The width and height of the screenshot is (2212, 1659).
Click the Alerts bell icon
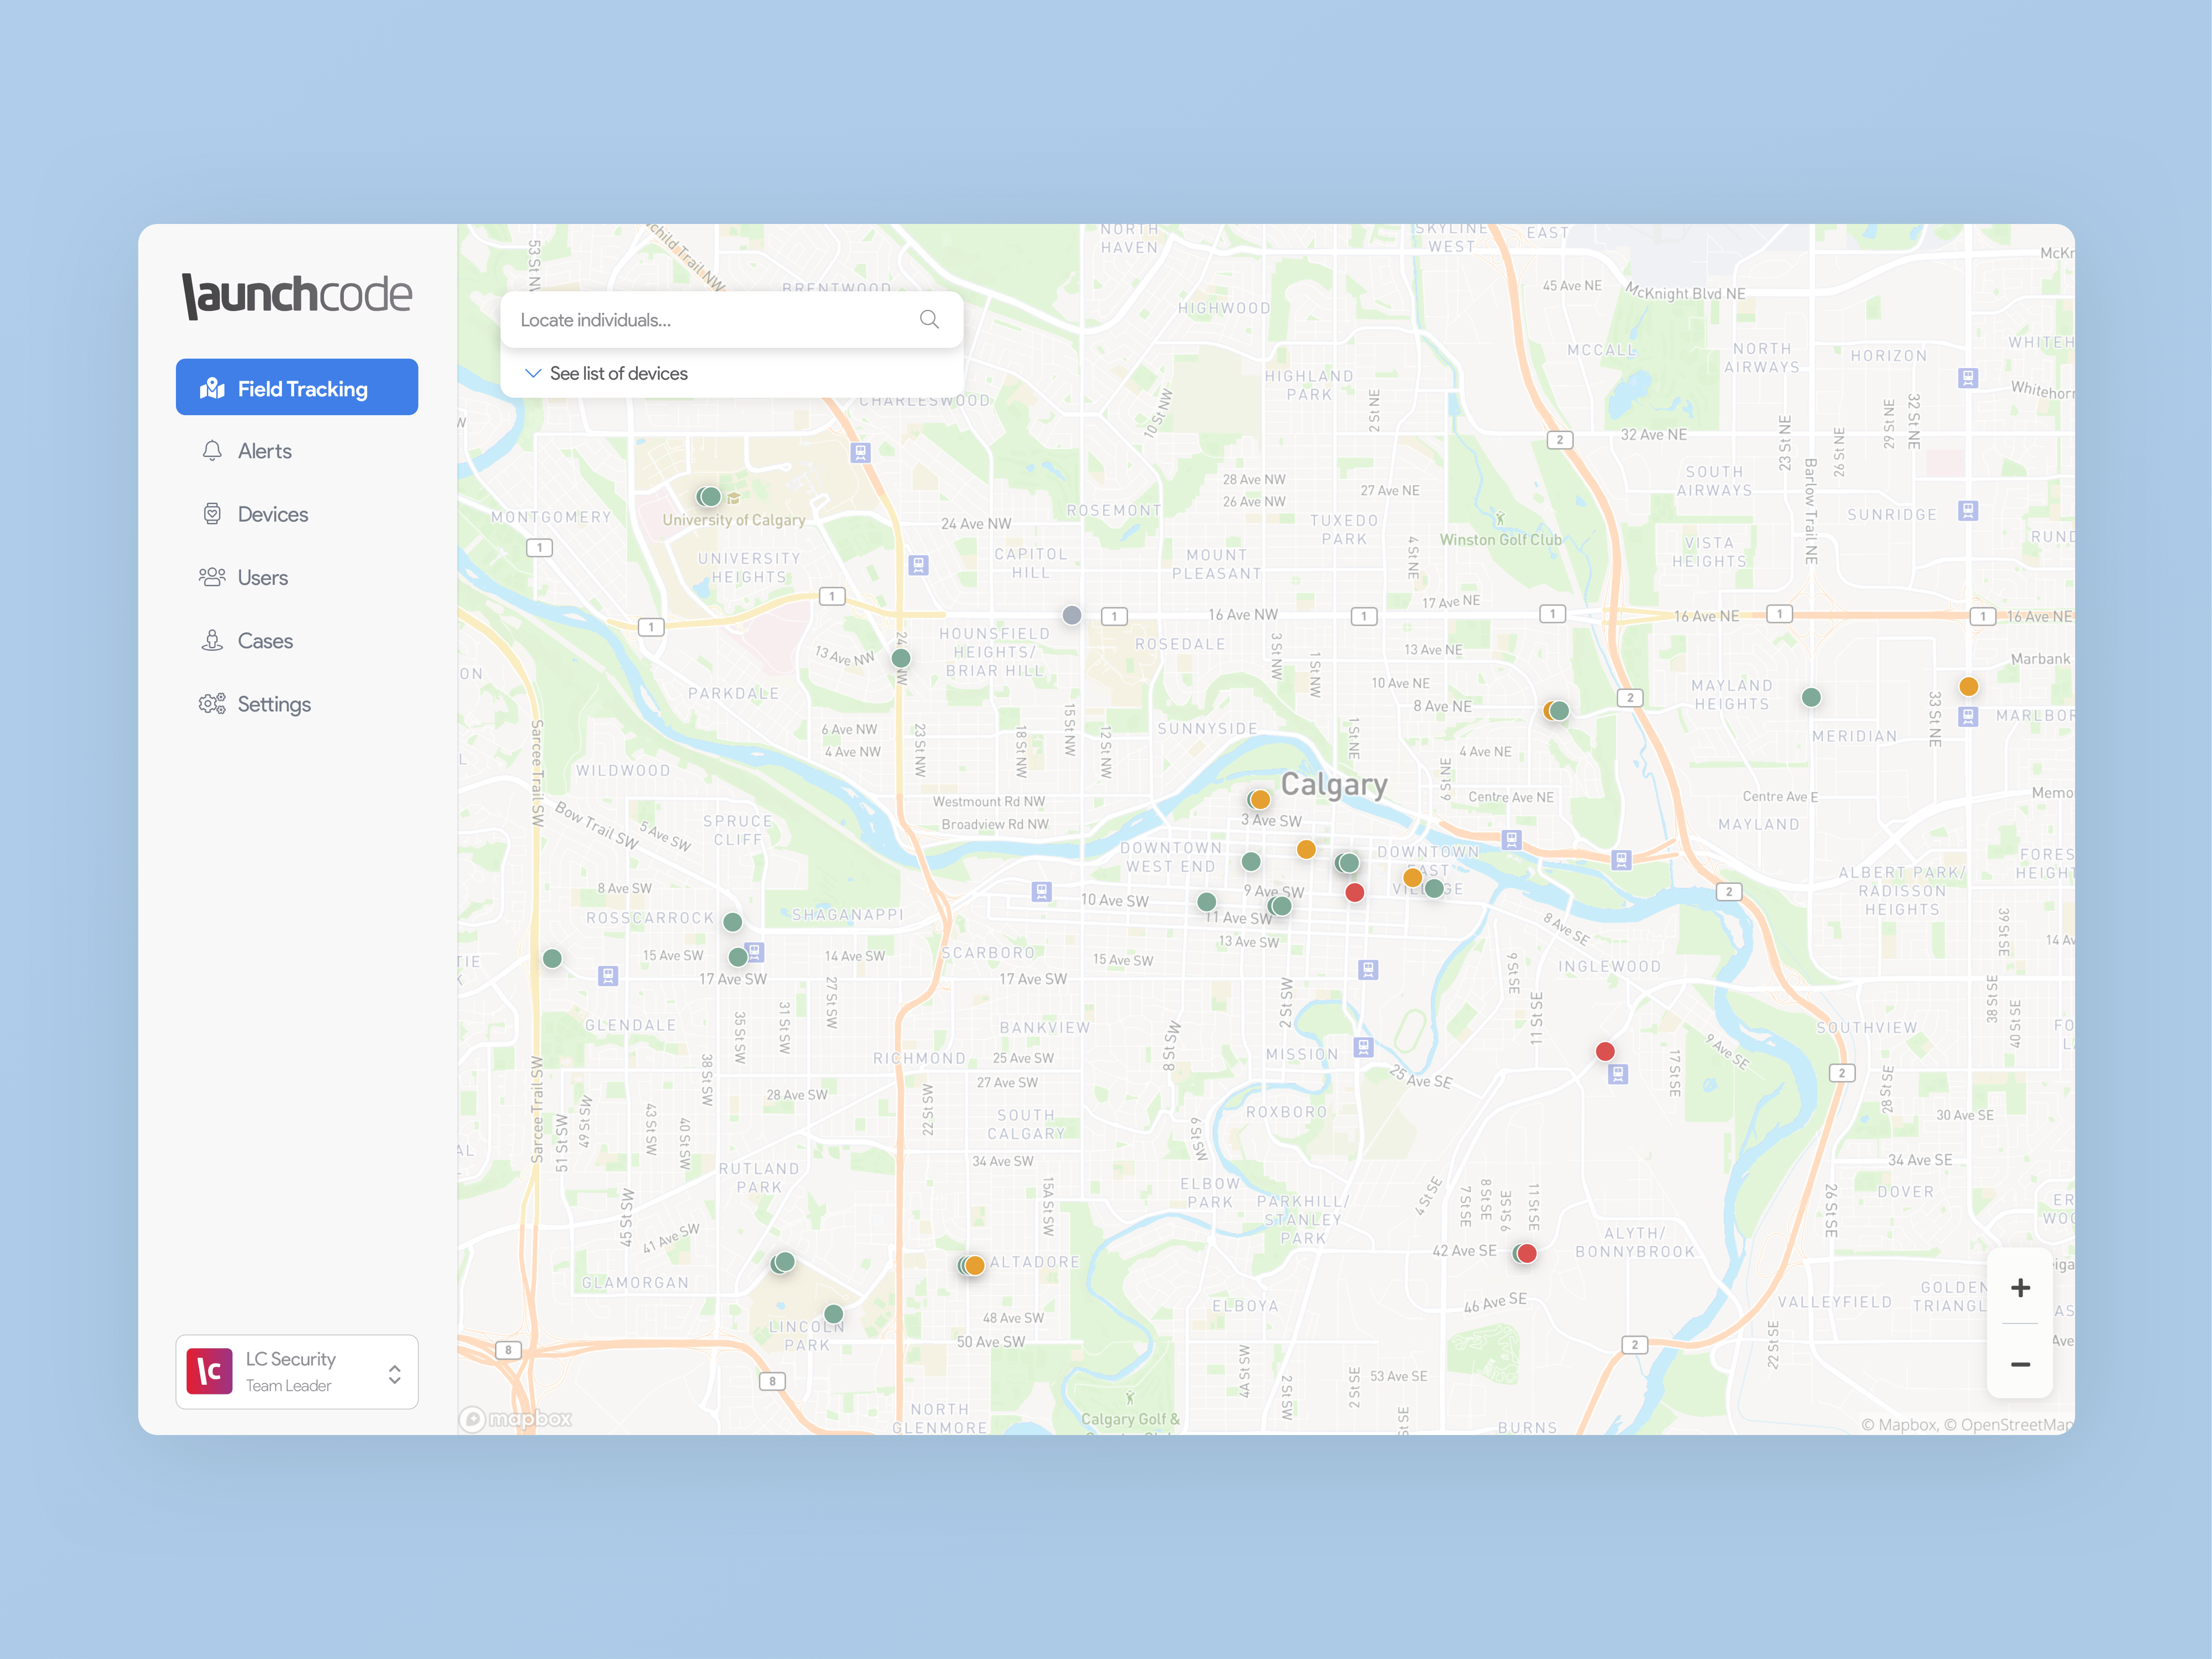[212, 451]
